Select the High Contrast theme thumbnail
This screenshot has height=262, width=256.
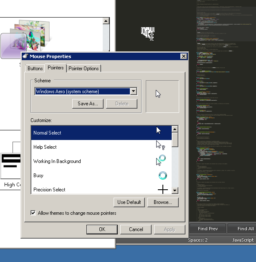11,165
